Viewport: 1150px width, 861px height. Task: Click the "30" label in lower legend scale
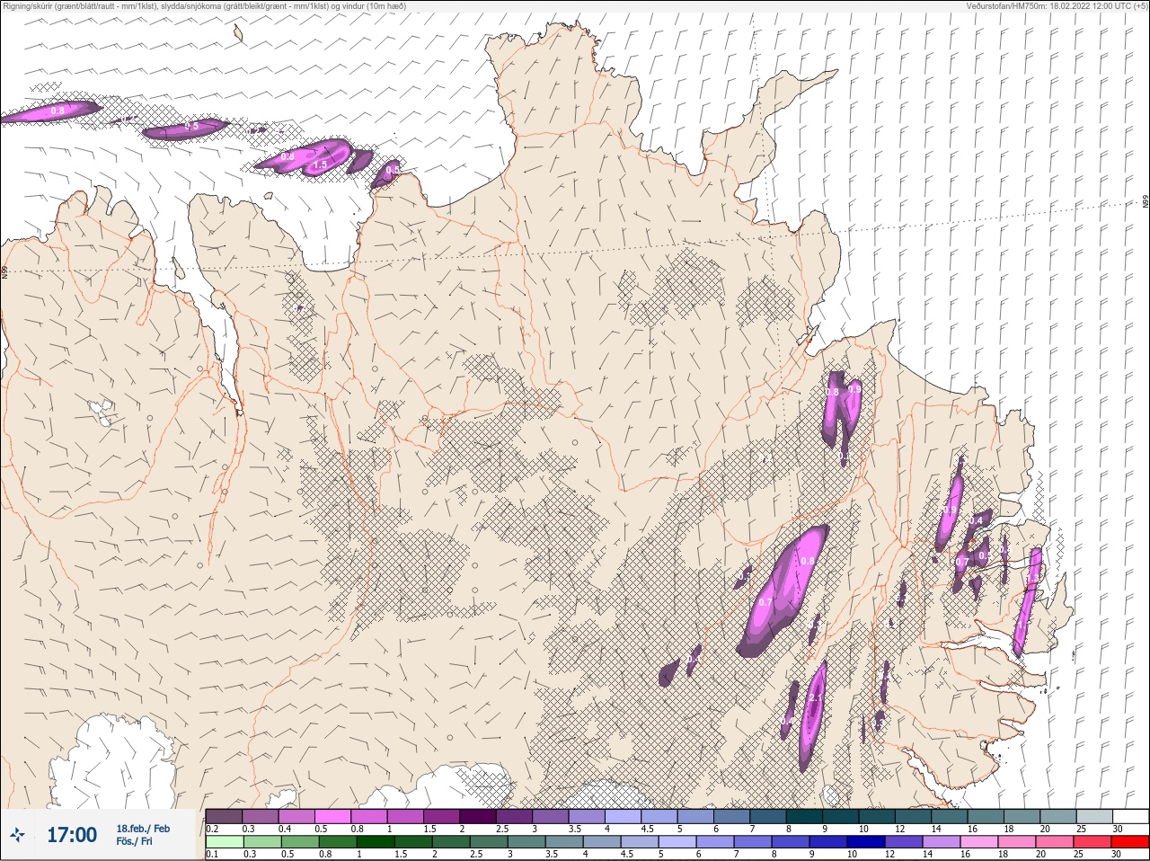1116,854
